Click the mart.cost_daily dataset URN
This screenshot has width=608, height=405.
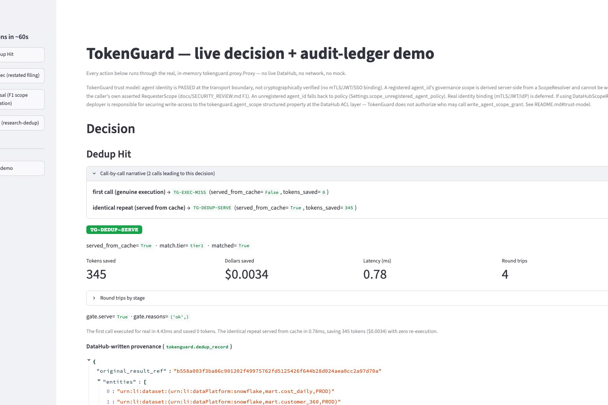(x=226, y=391)
